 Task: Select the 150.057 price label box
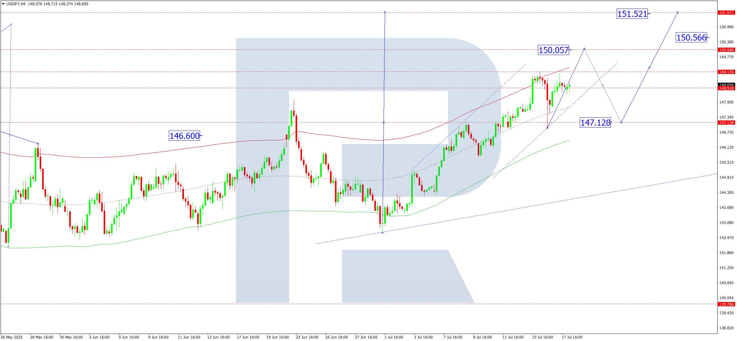(553, 50)
